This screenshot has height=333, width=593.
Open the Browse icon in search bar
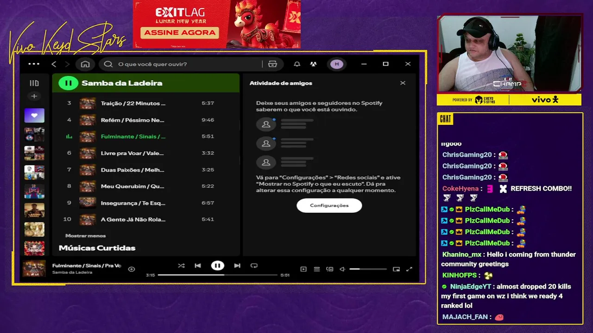click(272, 64)
